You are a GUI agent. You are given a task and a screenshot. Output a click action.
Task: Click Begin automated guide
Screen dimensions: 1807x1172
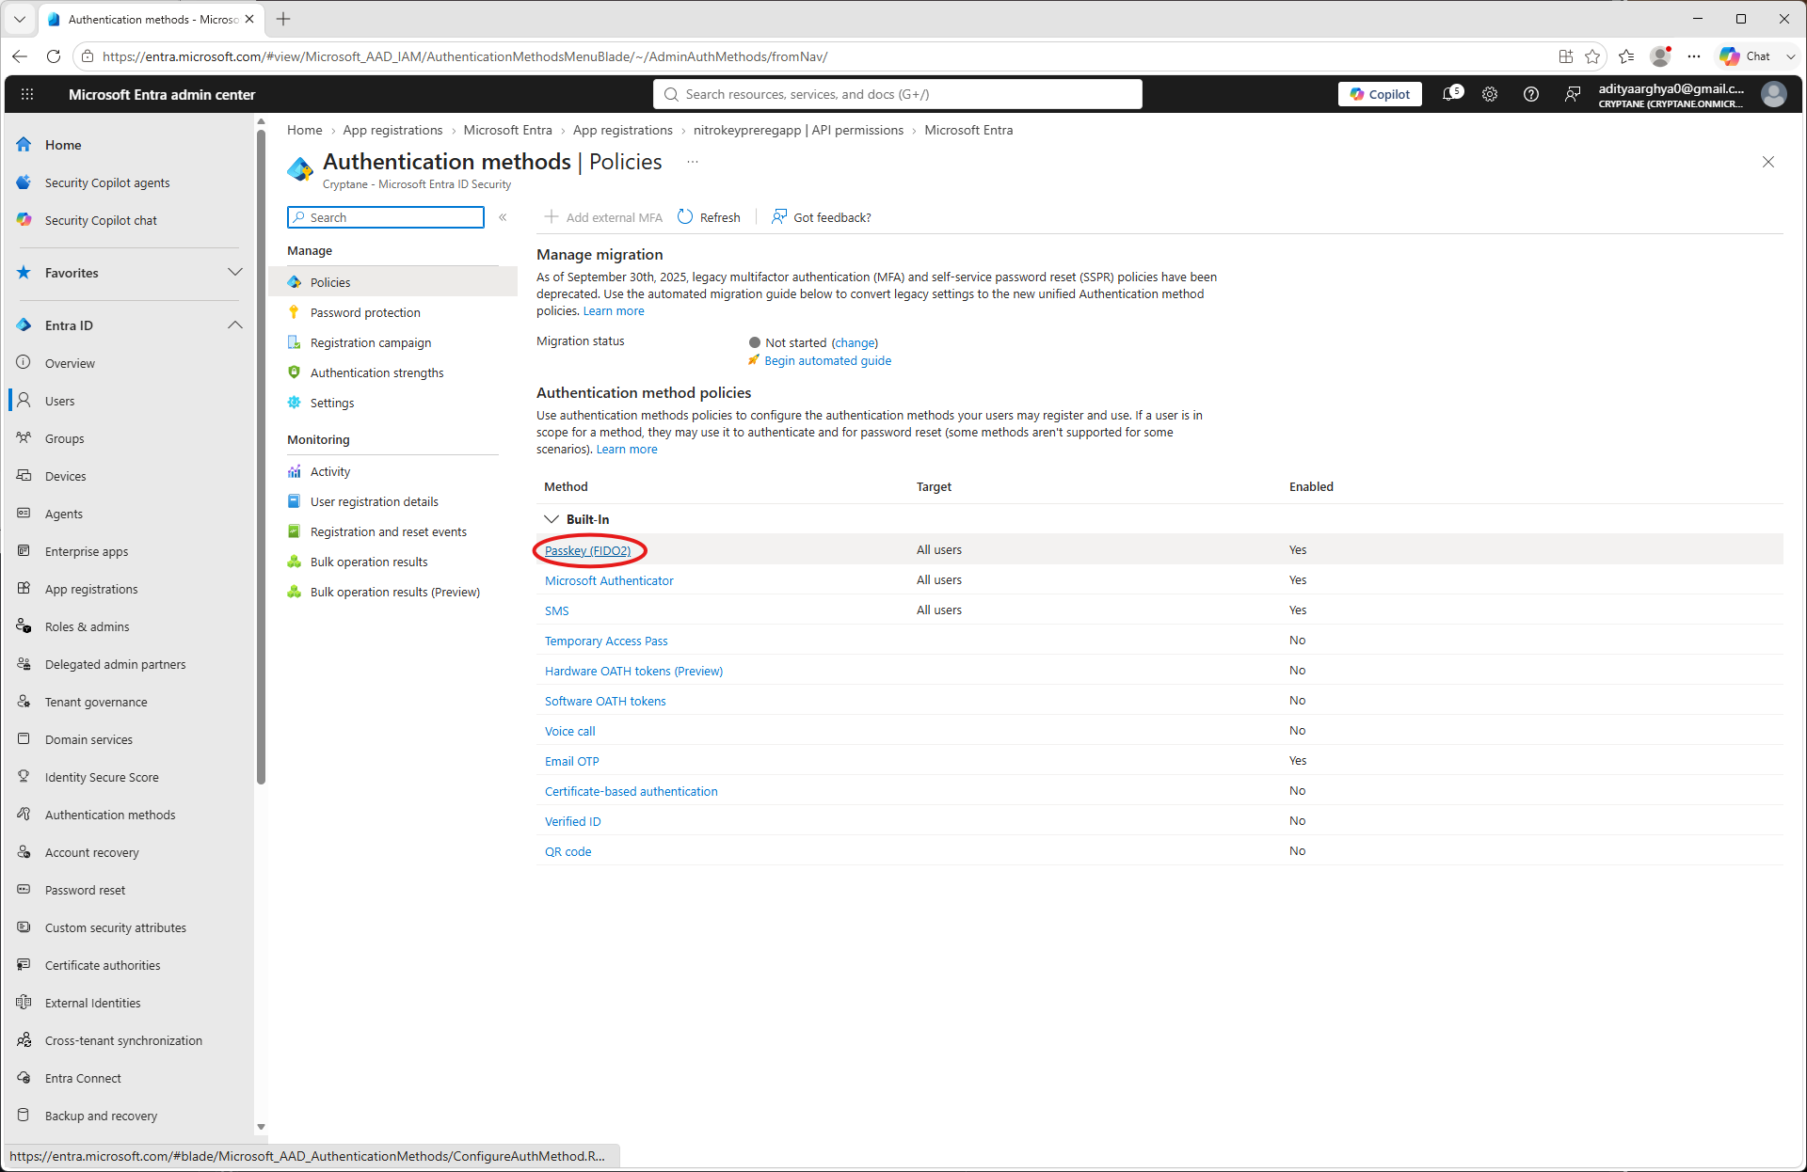point(827,360)
